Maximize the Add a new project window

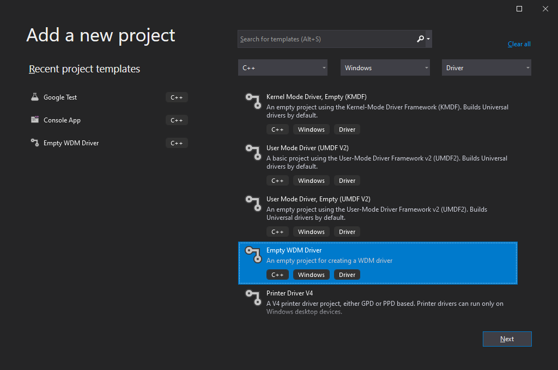pos(519,9)
